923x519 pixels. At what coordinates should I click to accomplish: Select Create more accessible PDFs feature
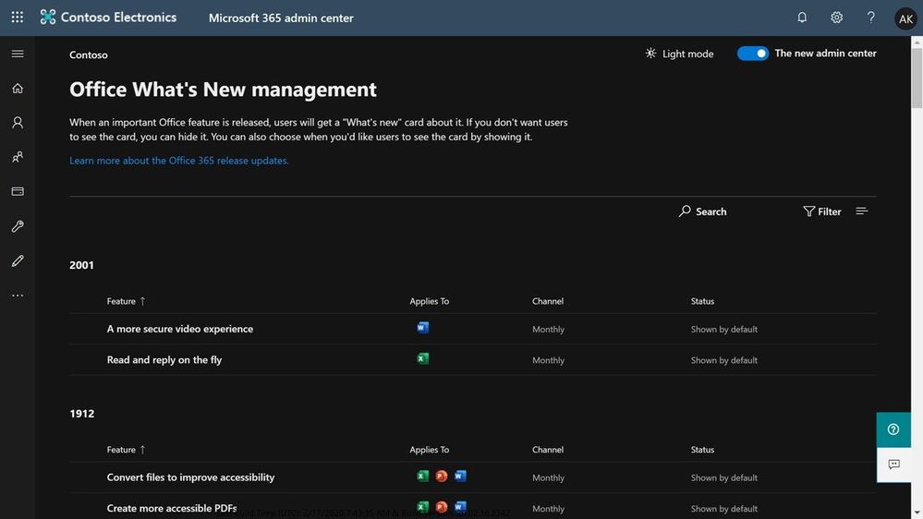(172, 508)
